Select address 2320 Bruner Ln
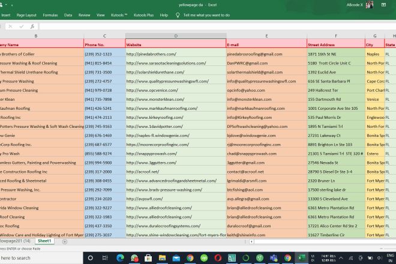The image size is (396, 264). (x=336, y=181)
